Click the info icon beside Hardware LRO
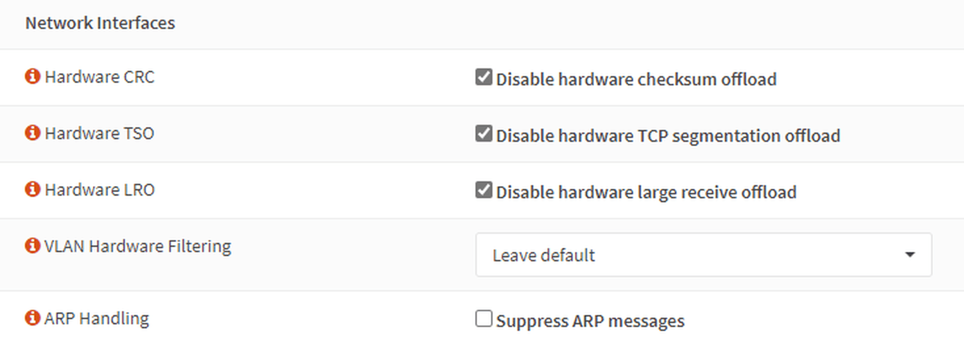The width and height of the screenshot is (964, 344). [x=32, y=189]
